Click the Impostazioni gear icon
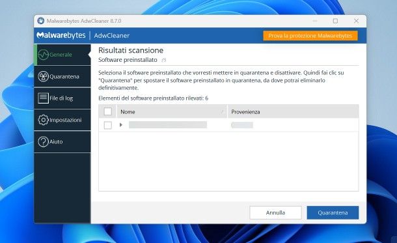This screenshot has width=397, height=243. coord(44,120)
